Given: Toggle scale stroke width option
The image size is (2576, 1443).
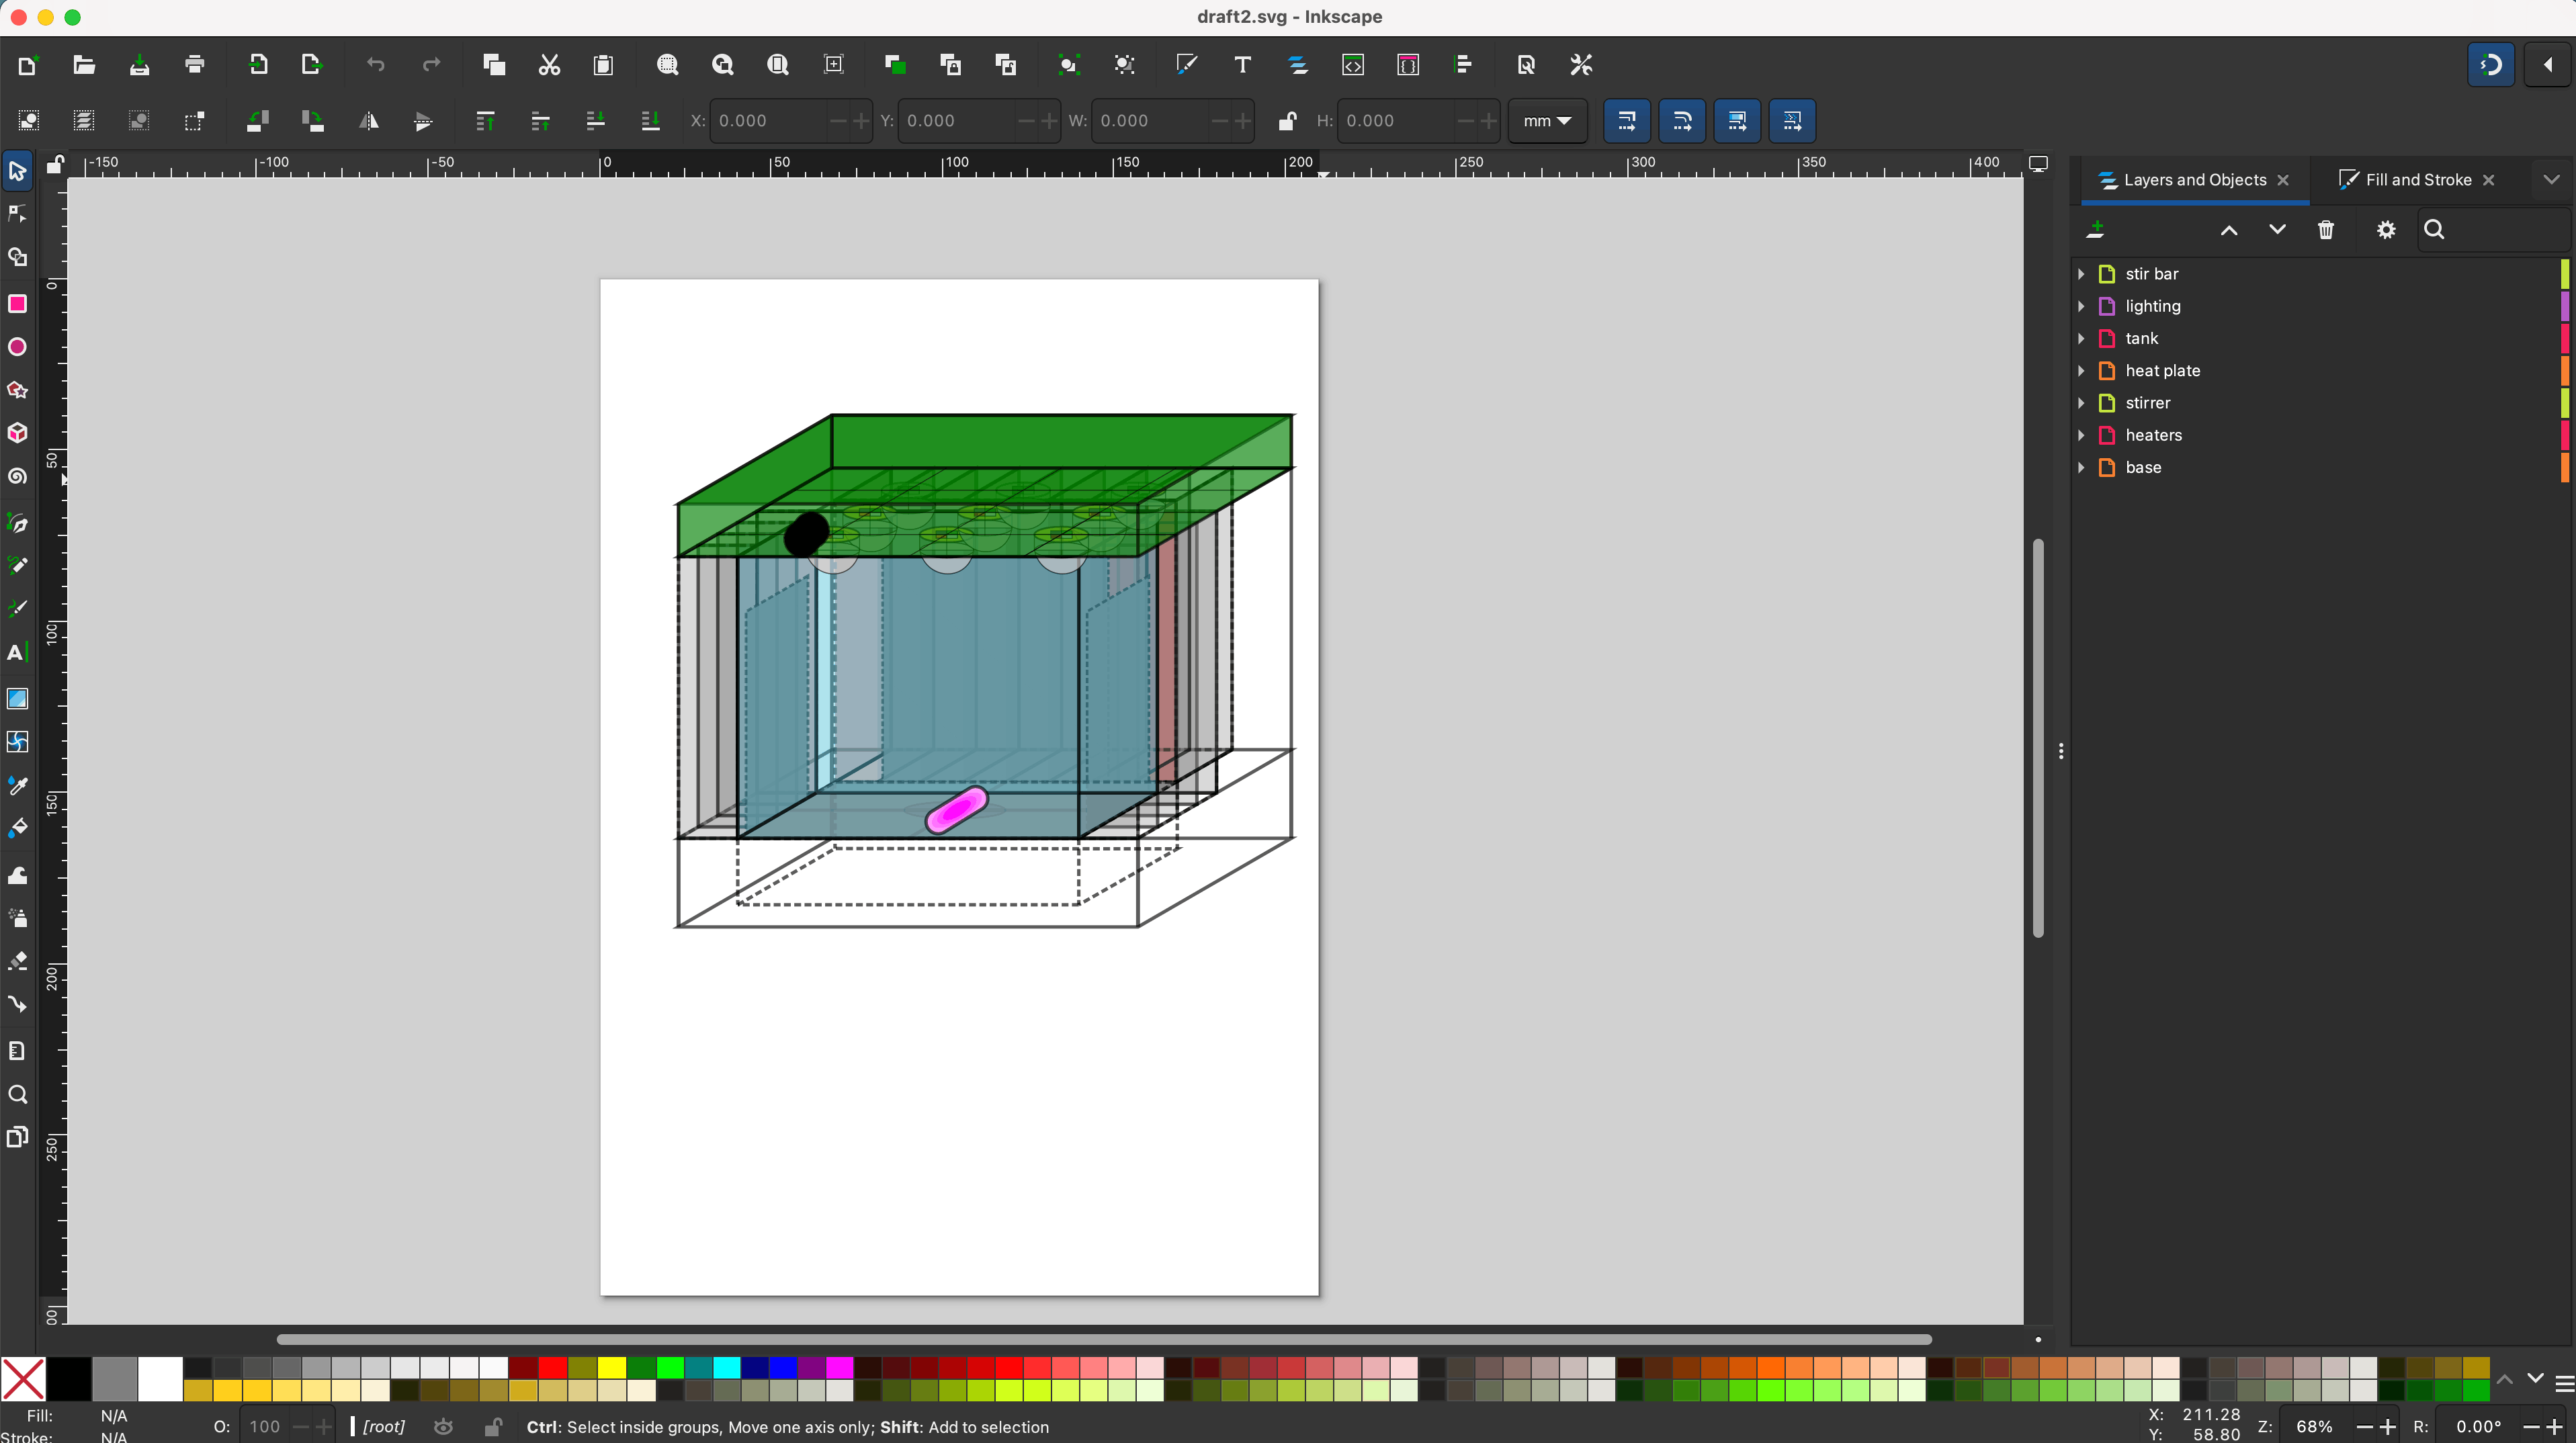Looking at the screenshot, I should click(1627, 121).
